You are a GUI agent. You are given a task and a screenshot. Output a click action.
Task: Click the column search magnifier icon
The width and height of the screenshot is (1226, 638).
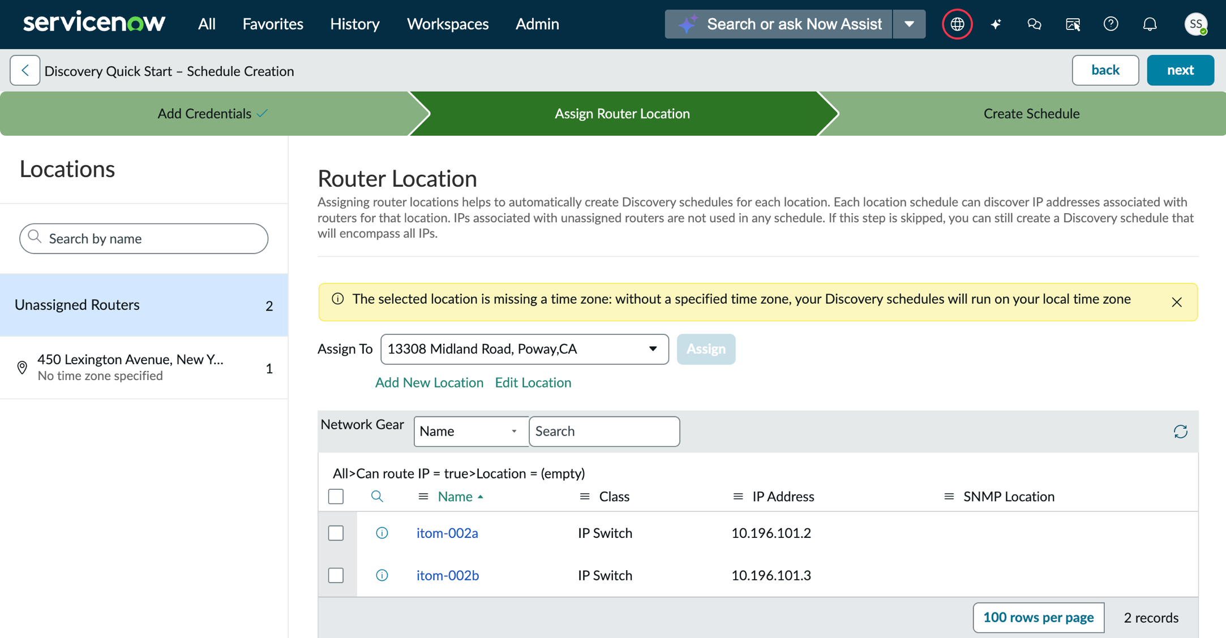[x=377, y=497]
